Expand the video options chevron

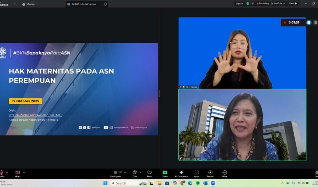[x=23, y=172]
